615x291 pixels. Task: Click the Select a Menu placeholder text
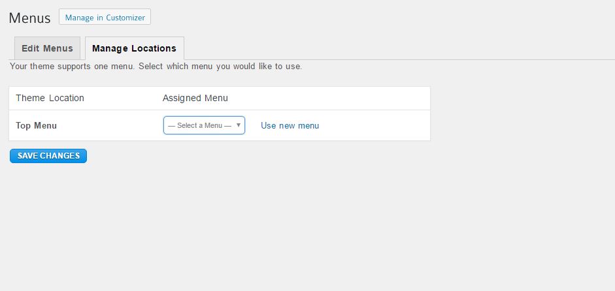pos(199,126)
